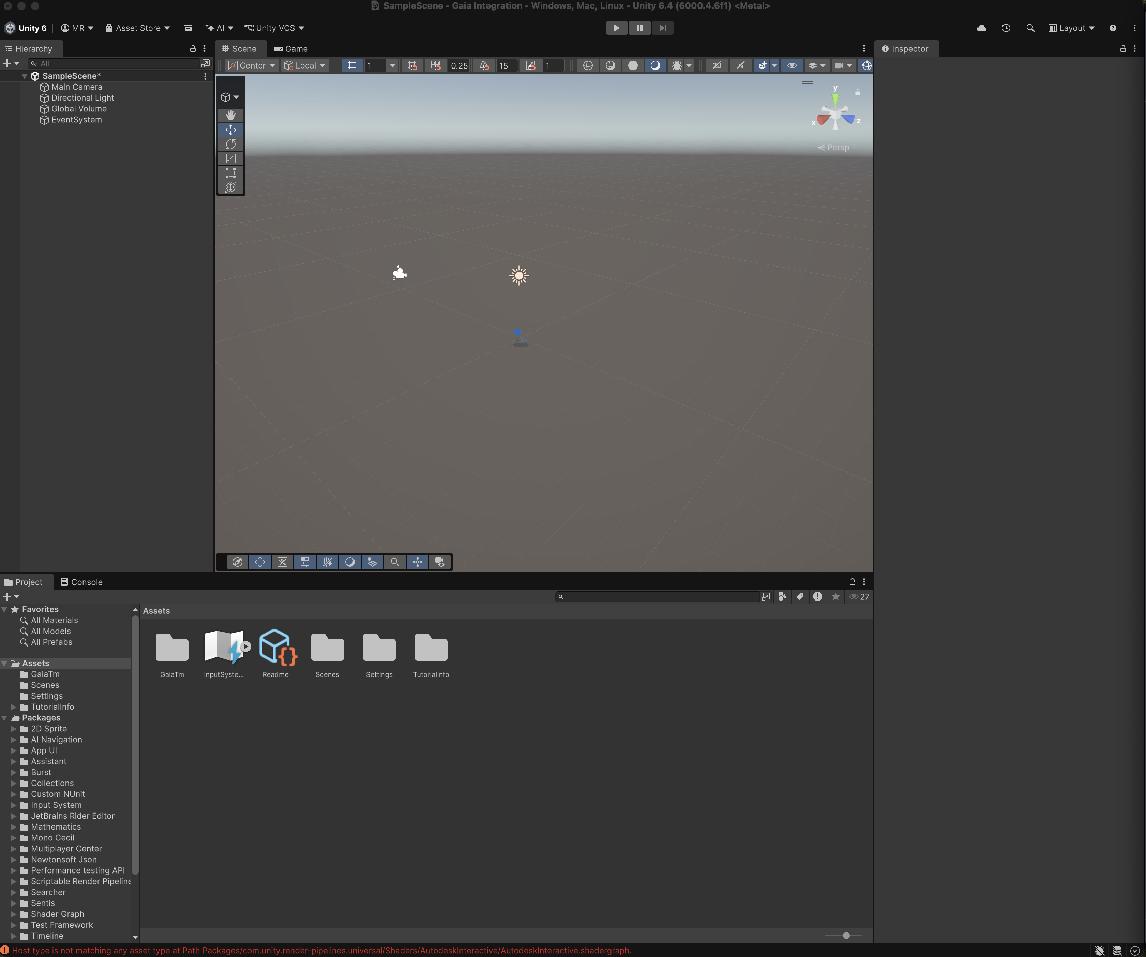Open the tool settings cube dropdown
The image size is (1146, 957).
pos(230,97)
